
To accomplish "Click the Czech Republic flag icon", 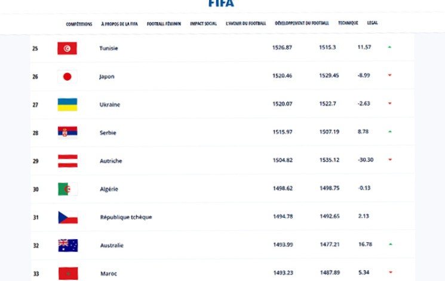I will [67, 217].
